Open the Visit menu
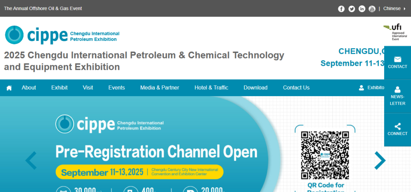The width and height of the screenshot is (411, 192). 88,88
